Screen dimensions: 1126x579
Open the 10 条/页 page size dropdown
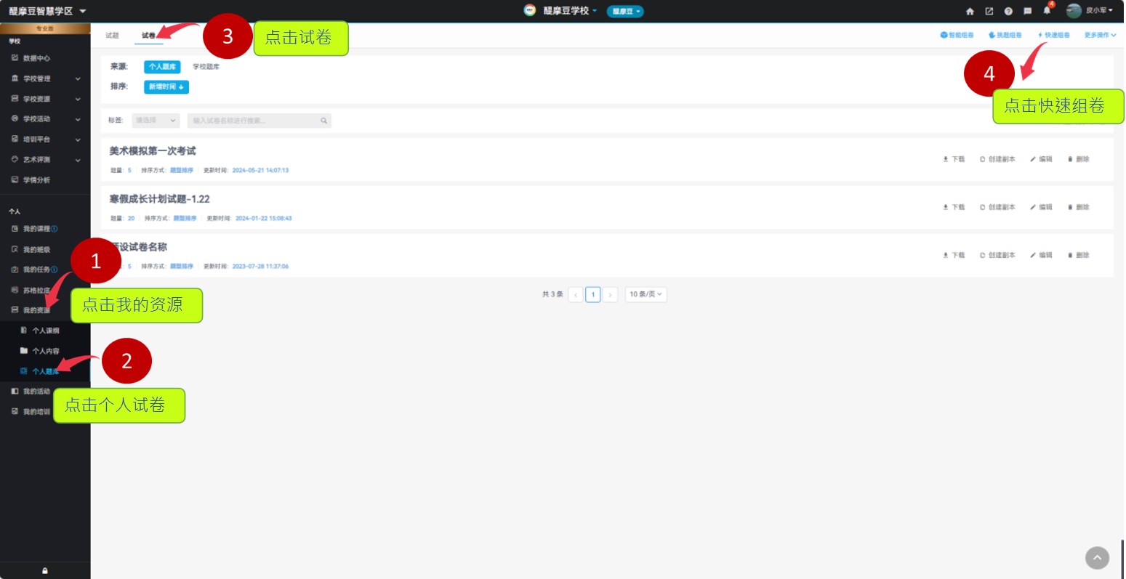646,294
